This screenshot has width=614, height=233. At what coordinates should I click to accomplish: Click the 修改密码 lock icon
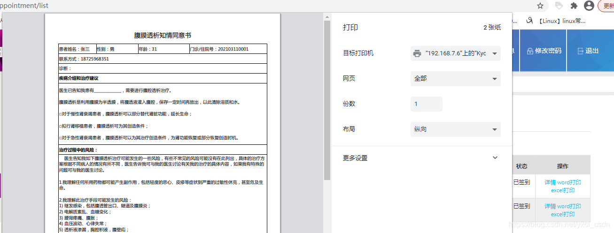coord(530,51)
